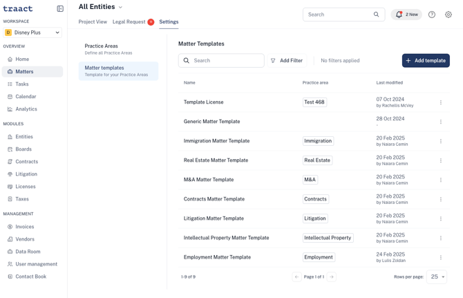Click the Real Estate practice area tag
Viewport: 463px width, 298px height.
(x=317, y=160)
